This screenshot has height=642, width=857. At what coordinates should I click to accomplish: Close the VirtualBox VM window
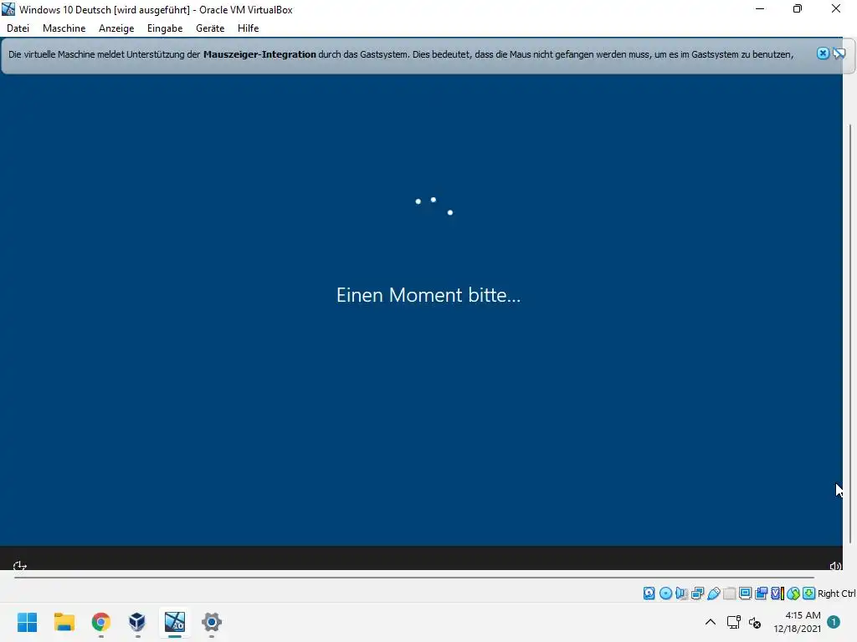(836, 9)
